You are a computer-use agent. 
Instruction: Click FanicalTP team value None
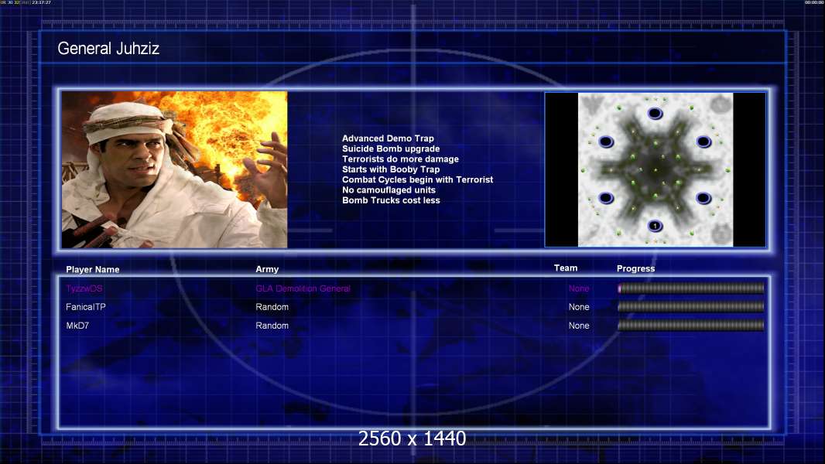coord(579,307)
